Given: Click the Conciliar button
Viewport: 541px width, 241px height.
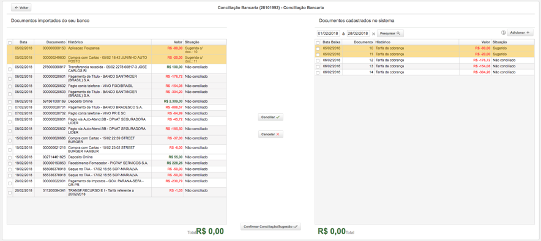Looking at the screenshot, I should (x=270, y=117).
